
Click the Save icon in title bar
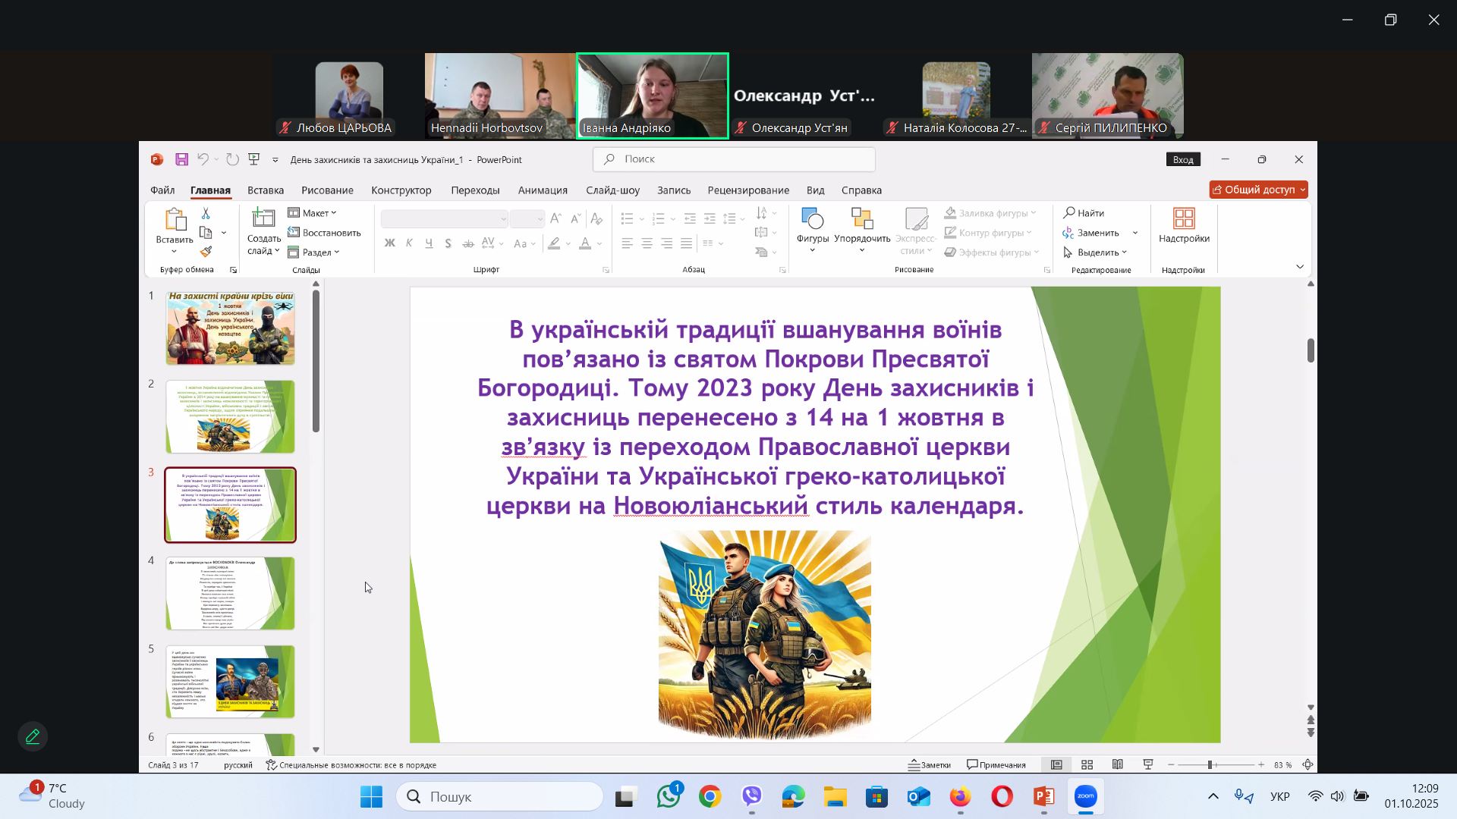[181, 159]
